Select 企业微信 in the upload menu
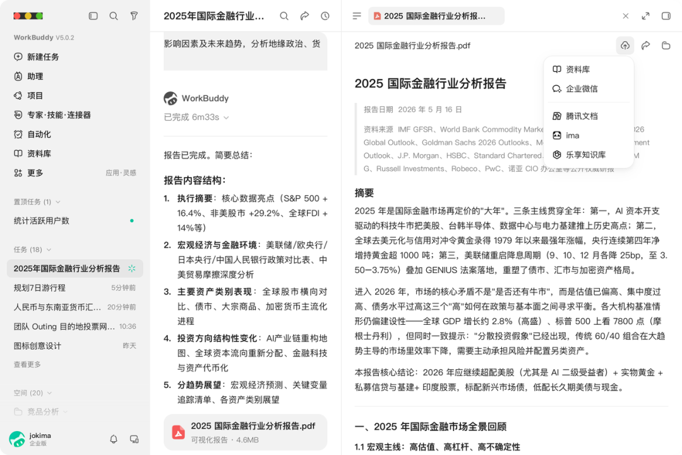682x455 pixels. pos(589,89)
